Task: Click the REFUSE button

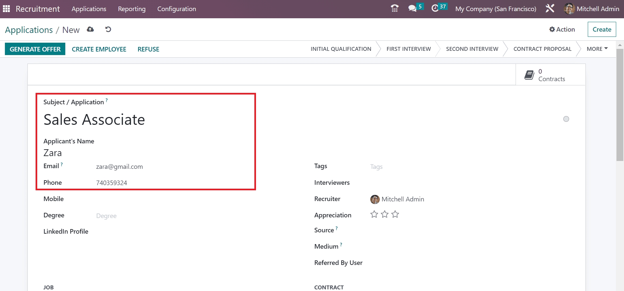Action: tap(148, 49)
